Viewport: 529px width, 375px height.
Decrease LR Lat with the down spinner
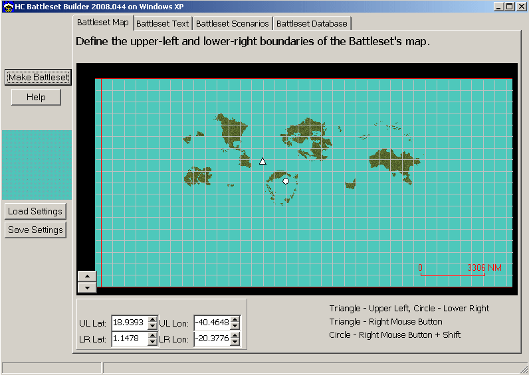[153, 342]
